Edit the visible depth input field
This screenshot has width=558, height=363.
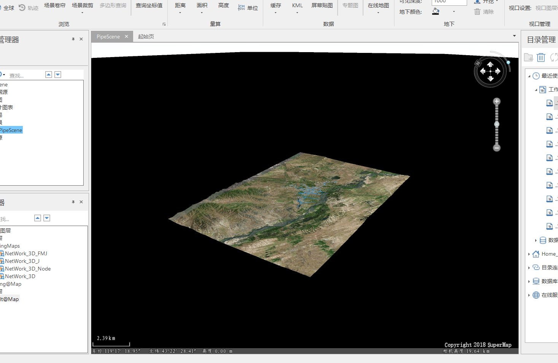point(449,2)
